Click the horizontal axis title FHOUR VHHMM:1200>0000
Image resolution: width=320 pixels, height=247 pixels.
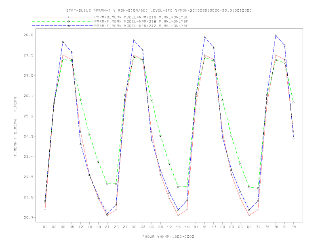(x=168, y=237)
